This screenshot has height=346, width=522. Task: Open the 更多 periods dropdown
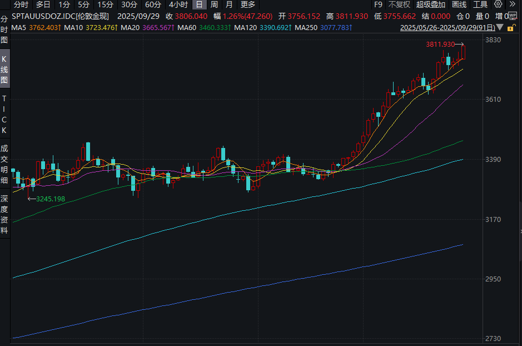click(x=248, y=4)
